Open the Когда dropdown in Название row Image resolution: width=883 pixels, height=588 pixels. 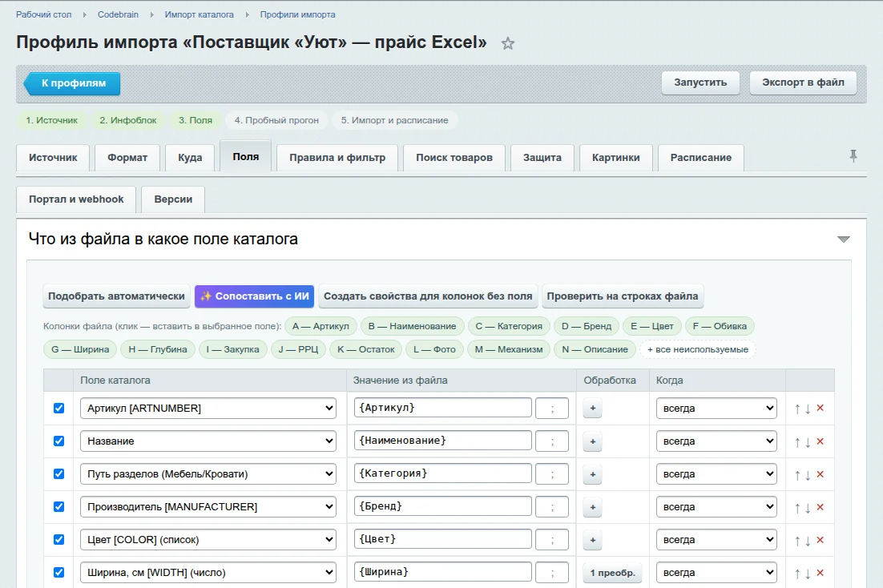point(716,441)
